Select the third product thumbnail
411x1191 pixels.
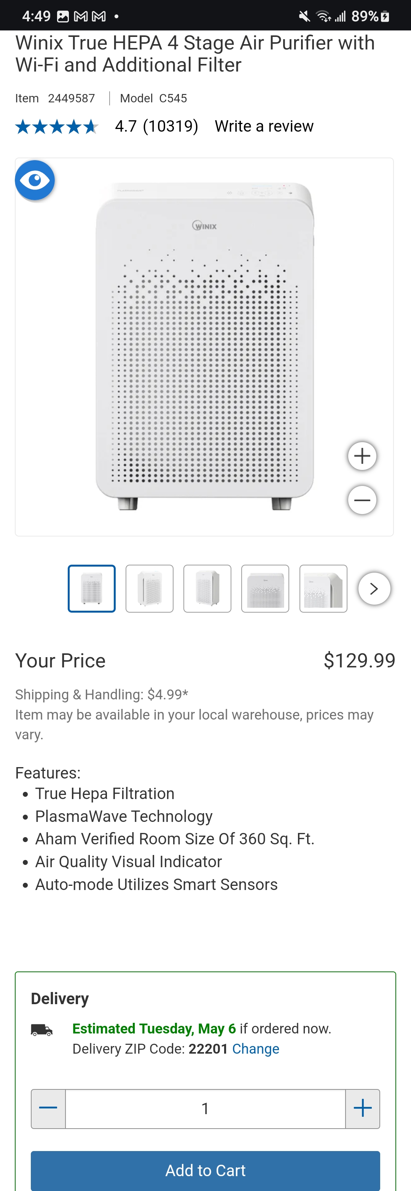tap(207, 589)
